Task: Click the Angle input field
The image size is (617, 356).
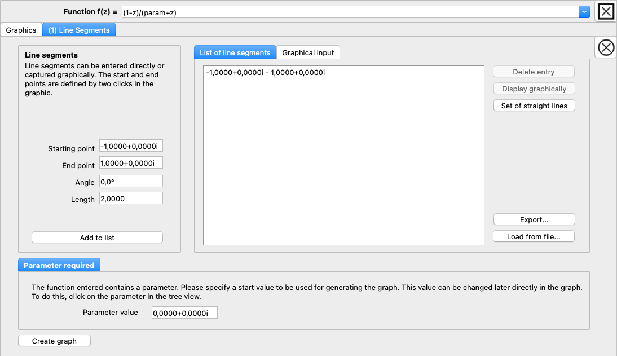Action: tap(131, 181)
